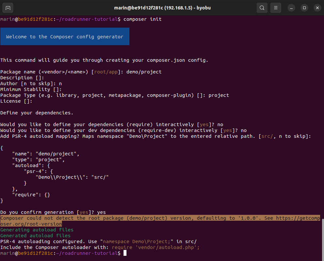Click the 'composer init' command text
324x261 pixels.
(142, 19)
